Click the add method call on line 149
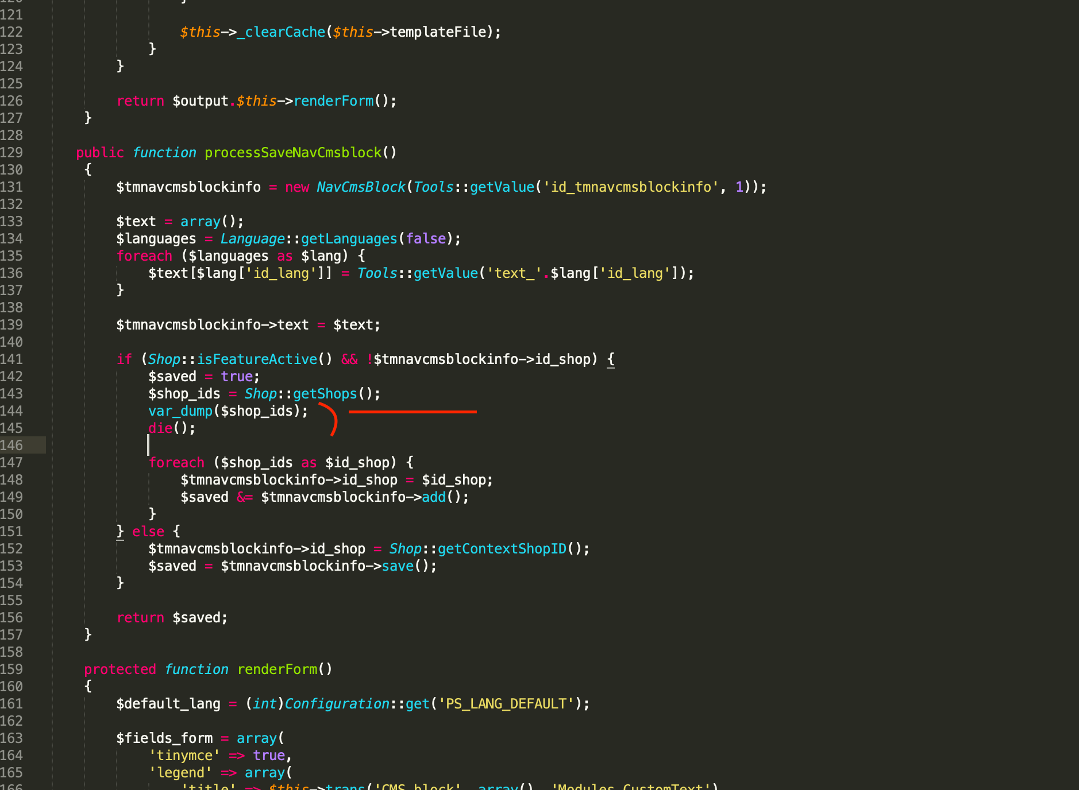 coord(434,497)
